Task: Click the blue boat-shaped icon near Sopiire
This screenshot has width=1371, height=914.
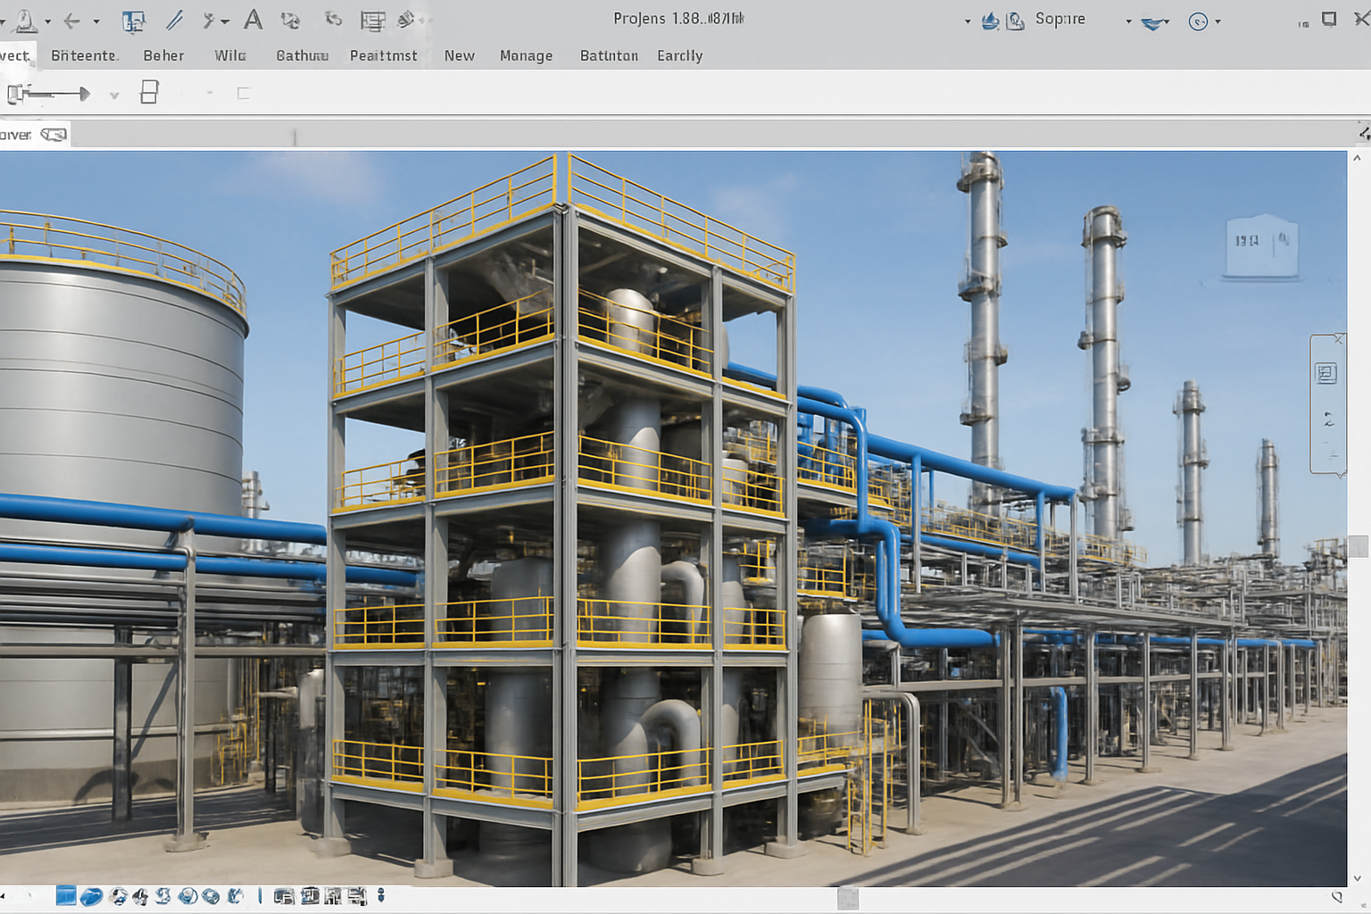Action: 990,21
